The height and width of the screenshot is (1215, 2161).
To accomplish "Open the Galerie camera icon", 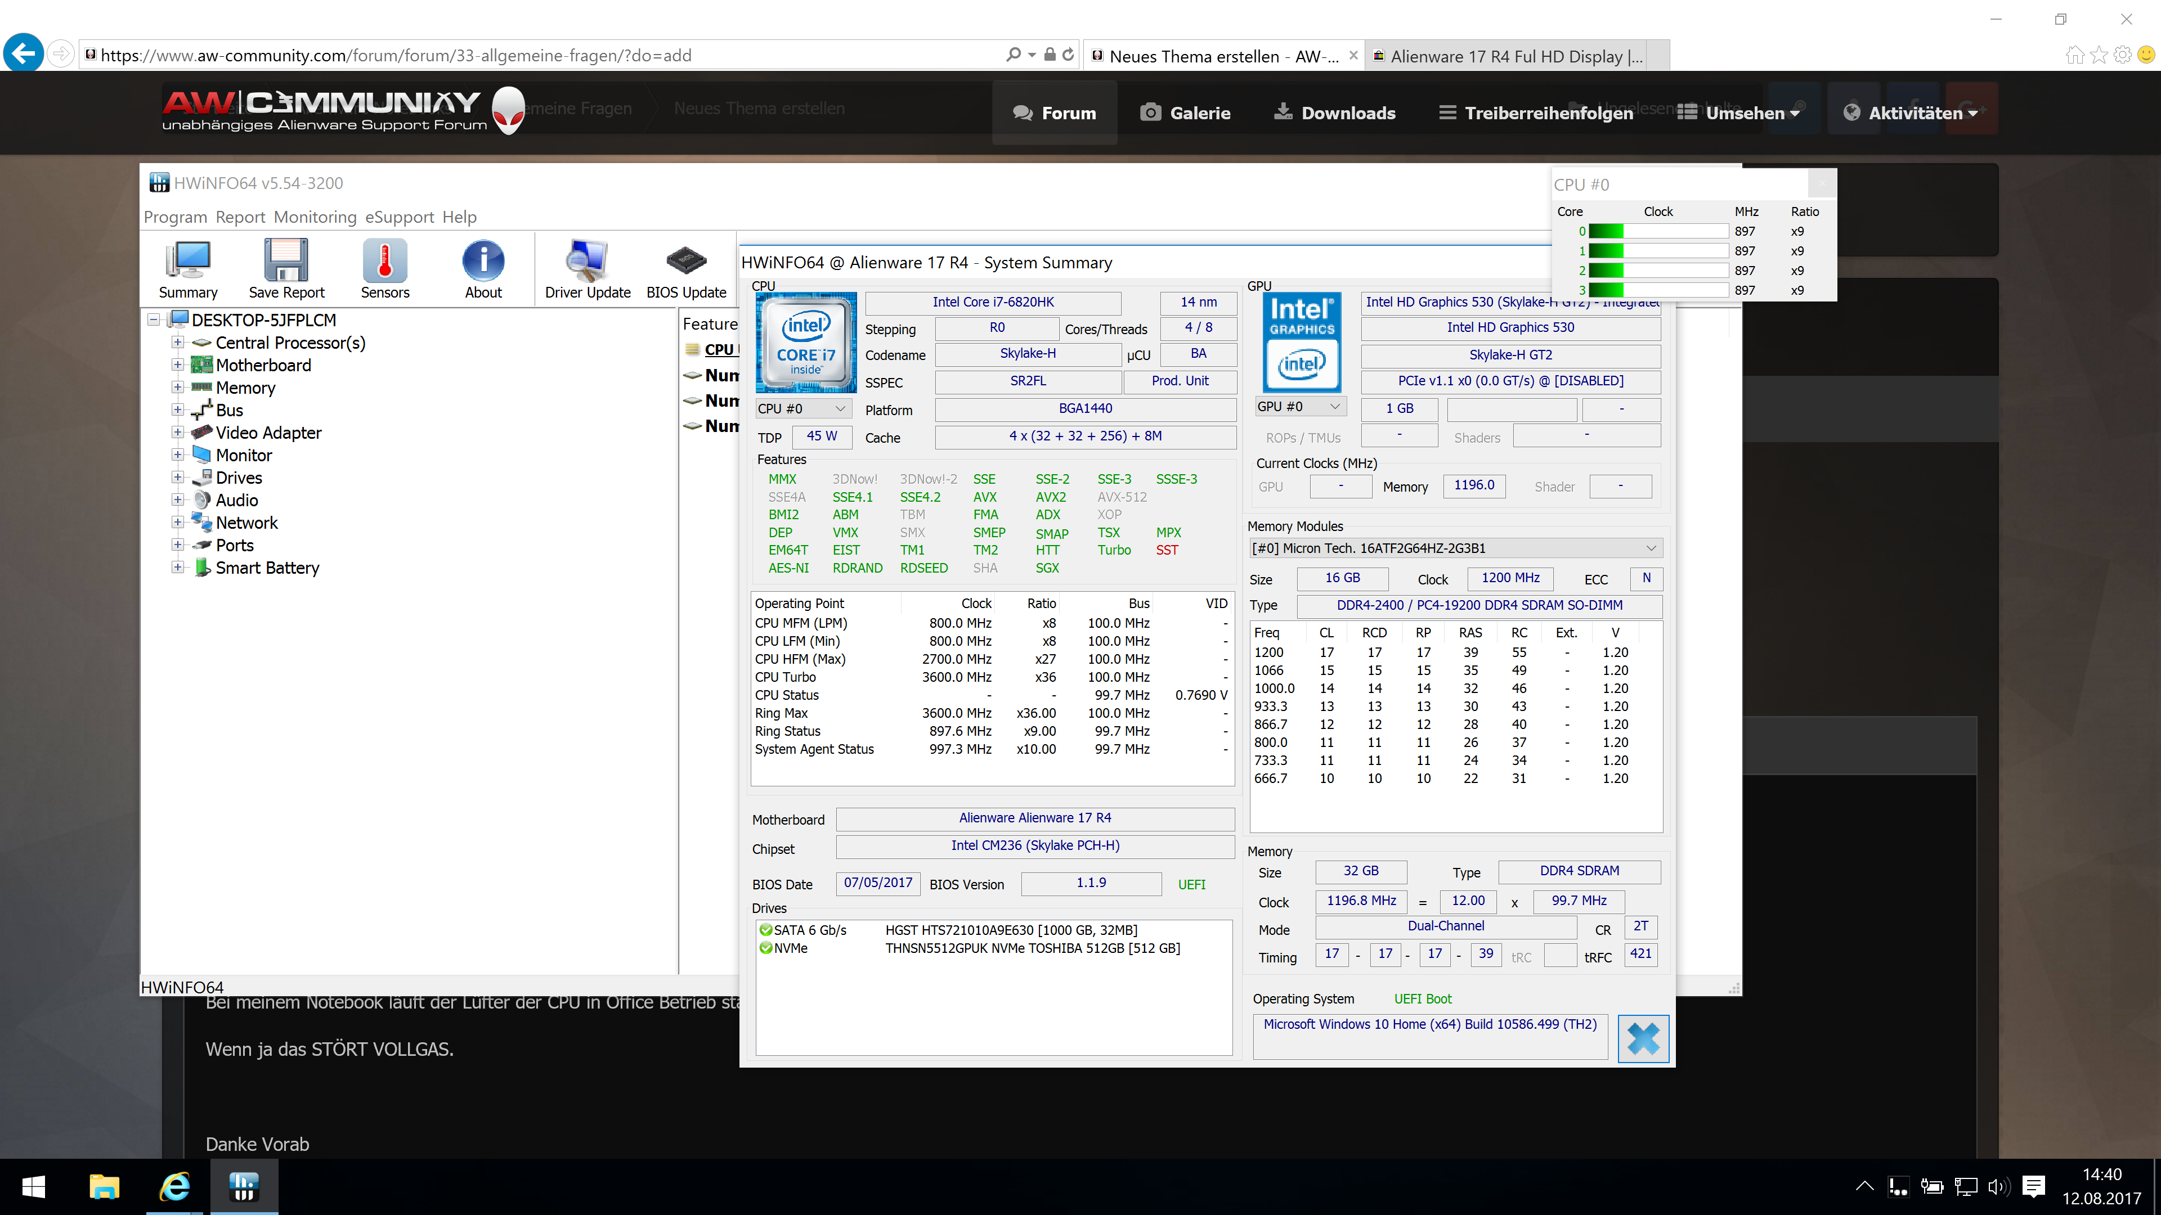I will (x=1150, y=112).
